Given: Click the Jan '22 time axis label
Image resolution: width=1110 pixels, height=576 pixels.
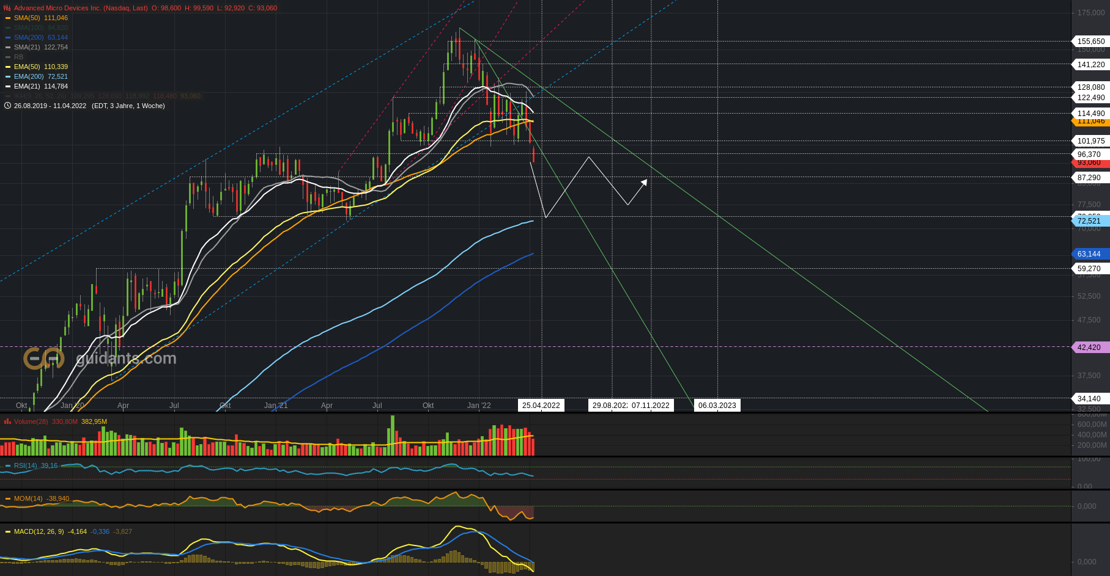Looking at the screenshot, I should (x=479, y=406).
